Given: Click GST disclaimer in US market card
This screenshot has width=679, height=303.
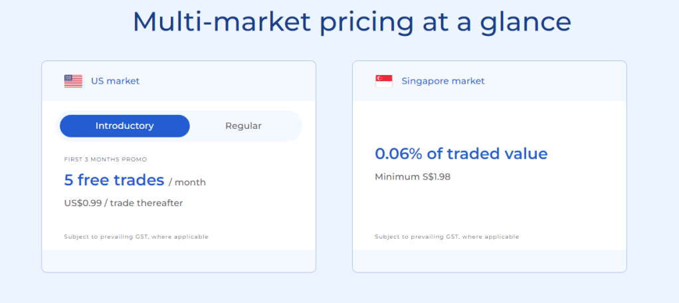Looking at the screenshot, I should click(136, 237).
